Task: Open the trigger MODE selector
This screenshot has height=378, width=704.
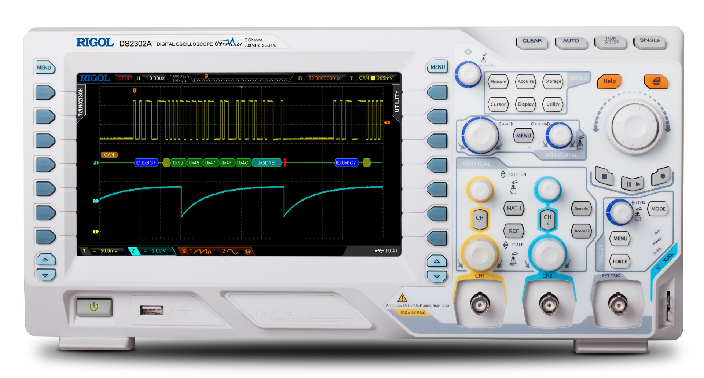Action: point(658,209)
